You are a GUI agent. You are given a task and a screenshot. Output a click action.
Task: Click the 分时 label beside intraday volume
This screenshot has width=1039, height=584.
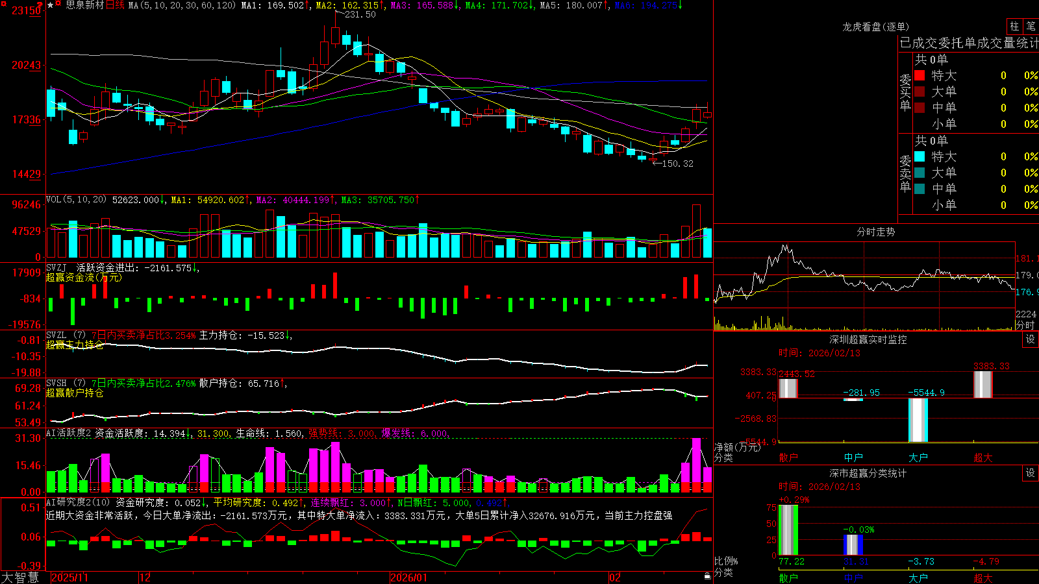1025,324
